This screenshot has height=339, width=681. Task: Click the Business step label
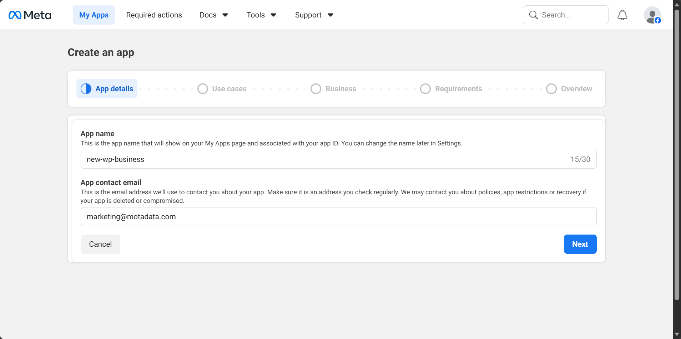(341, 89)
